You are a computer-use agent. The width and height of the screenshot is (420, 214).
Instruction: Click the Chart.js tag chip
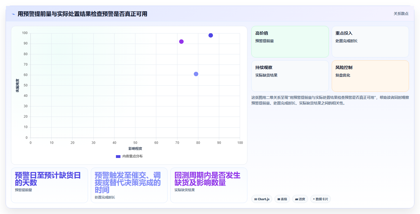click(262, 199)
